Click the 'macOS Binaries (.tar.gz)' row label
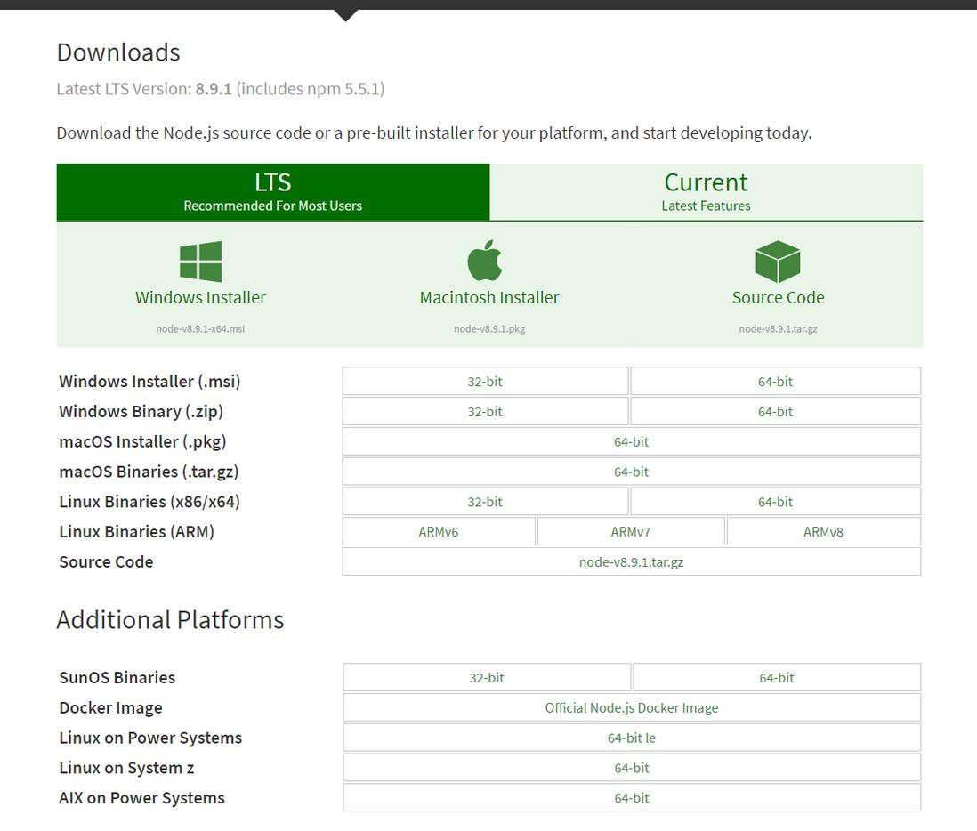 click(149, 472)
